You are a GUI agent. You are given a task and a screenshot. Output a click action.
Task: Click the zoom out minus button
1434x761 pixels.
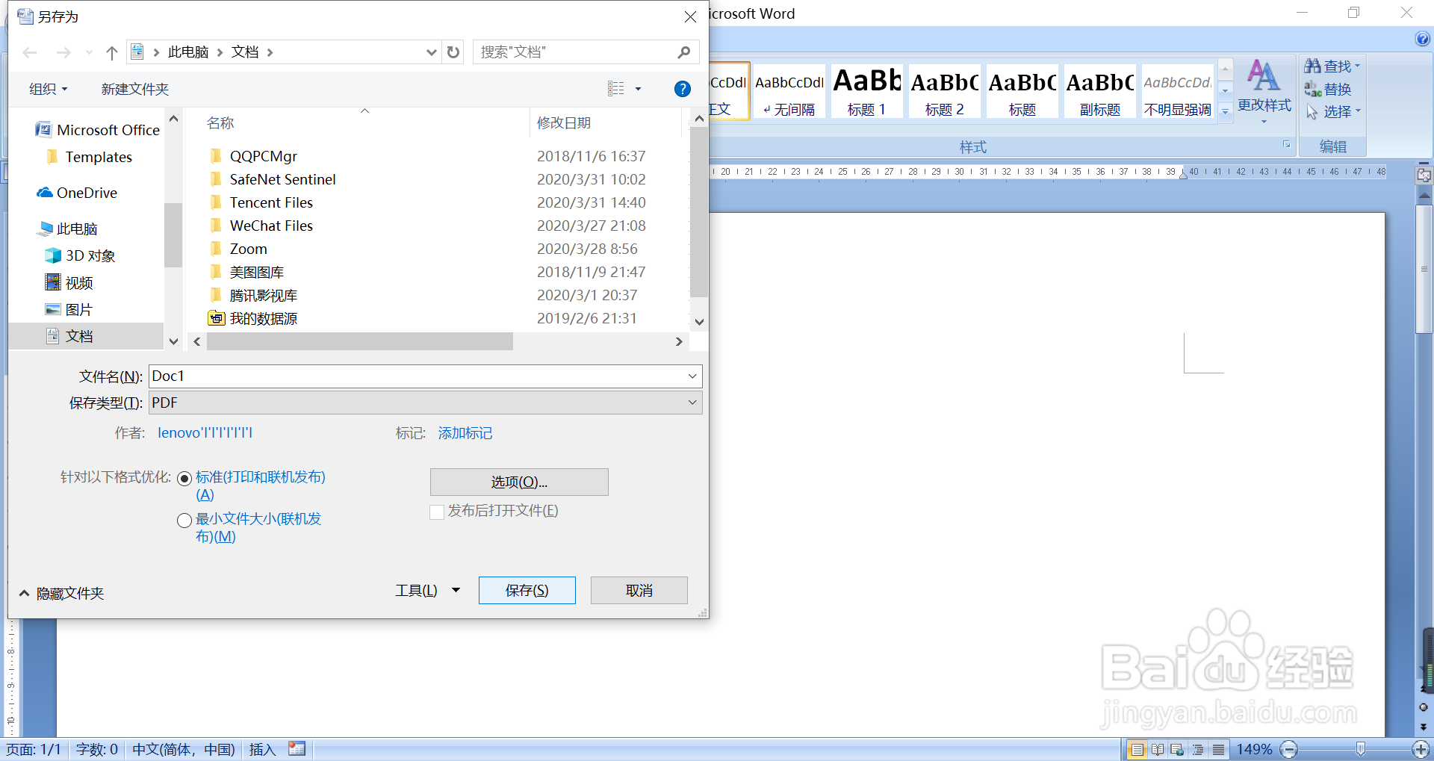pos(1289,749)
